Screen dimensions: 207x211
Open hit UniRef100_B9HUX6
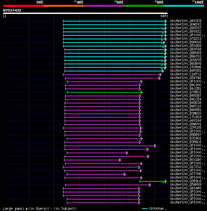click(186, 42)
